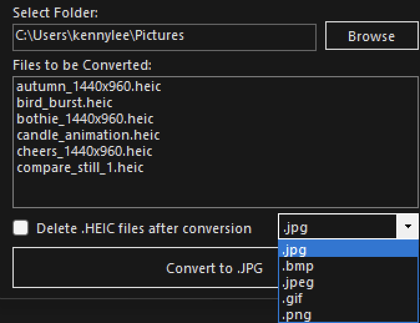Screen dimensions: 420x323
Task: Highlight candle_animation.heic file entry
Action: point(88,135)
